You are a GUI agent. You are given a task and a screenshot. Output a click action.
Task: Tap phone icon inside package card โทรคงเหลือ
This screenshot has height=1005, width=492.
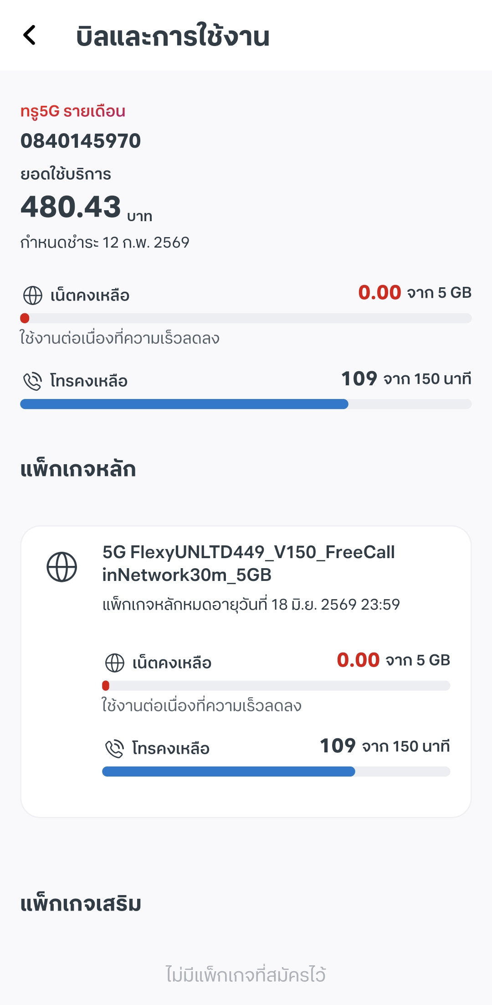coord(115,749)
